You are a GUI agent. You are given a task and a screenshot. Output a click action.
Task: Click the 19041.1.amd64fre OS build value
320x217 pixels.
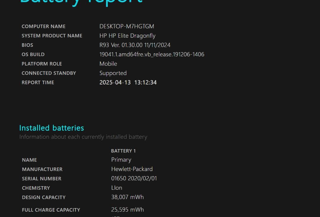[152, 54]
